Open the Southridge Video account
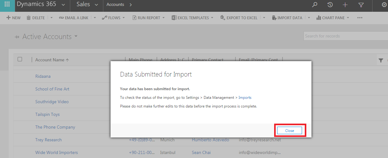The width and height of the screenshot is (388, 158). pyautogui.click(x=52, y=102)
